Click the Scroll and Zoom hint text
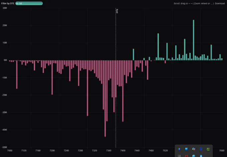 193,3
